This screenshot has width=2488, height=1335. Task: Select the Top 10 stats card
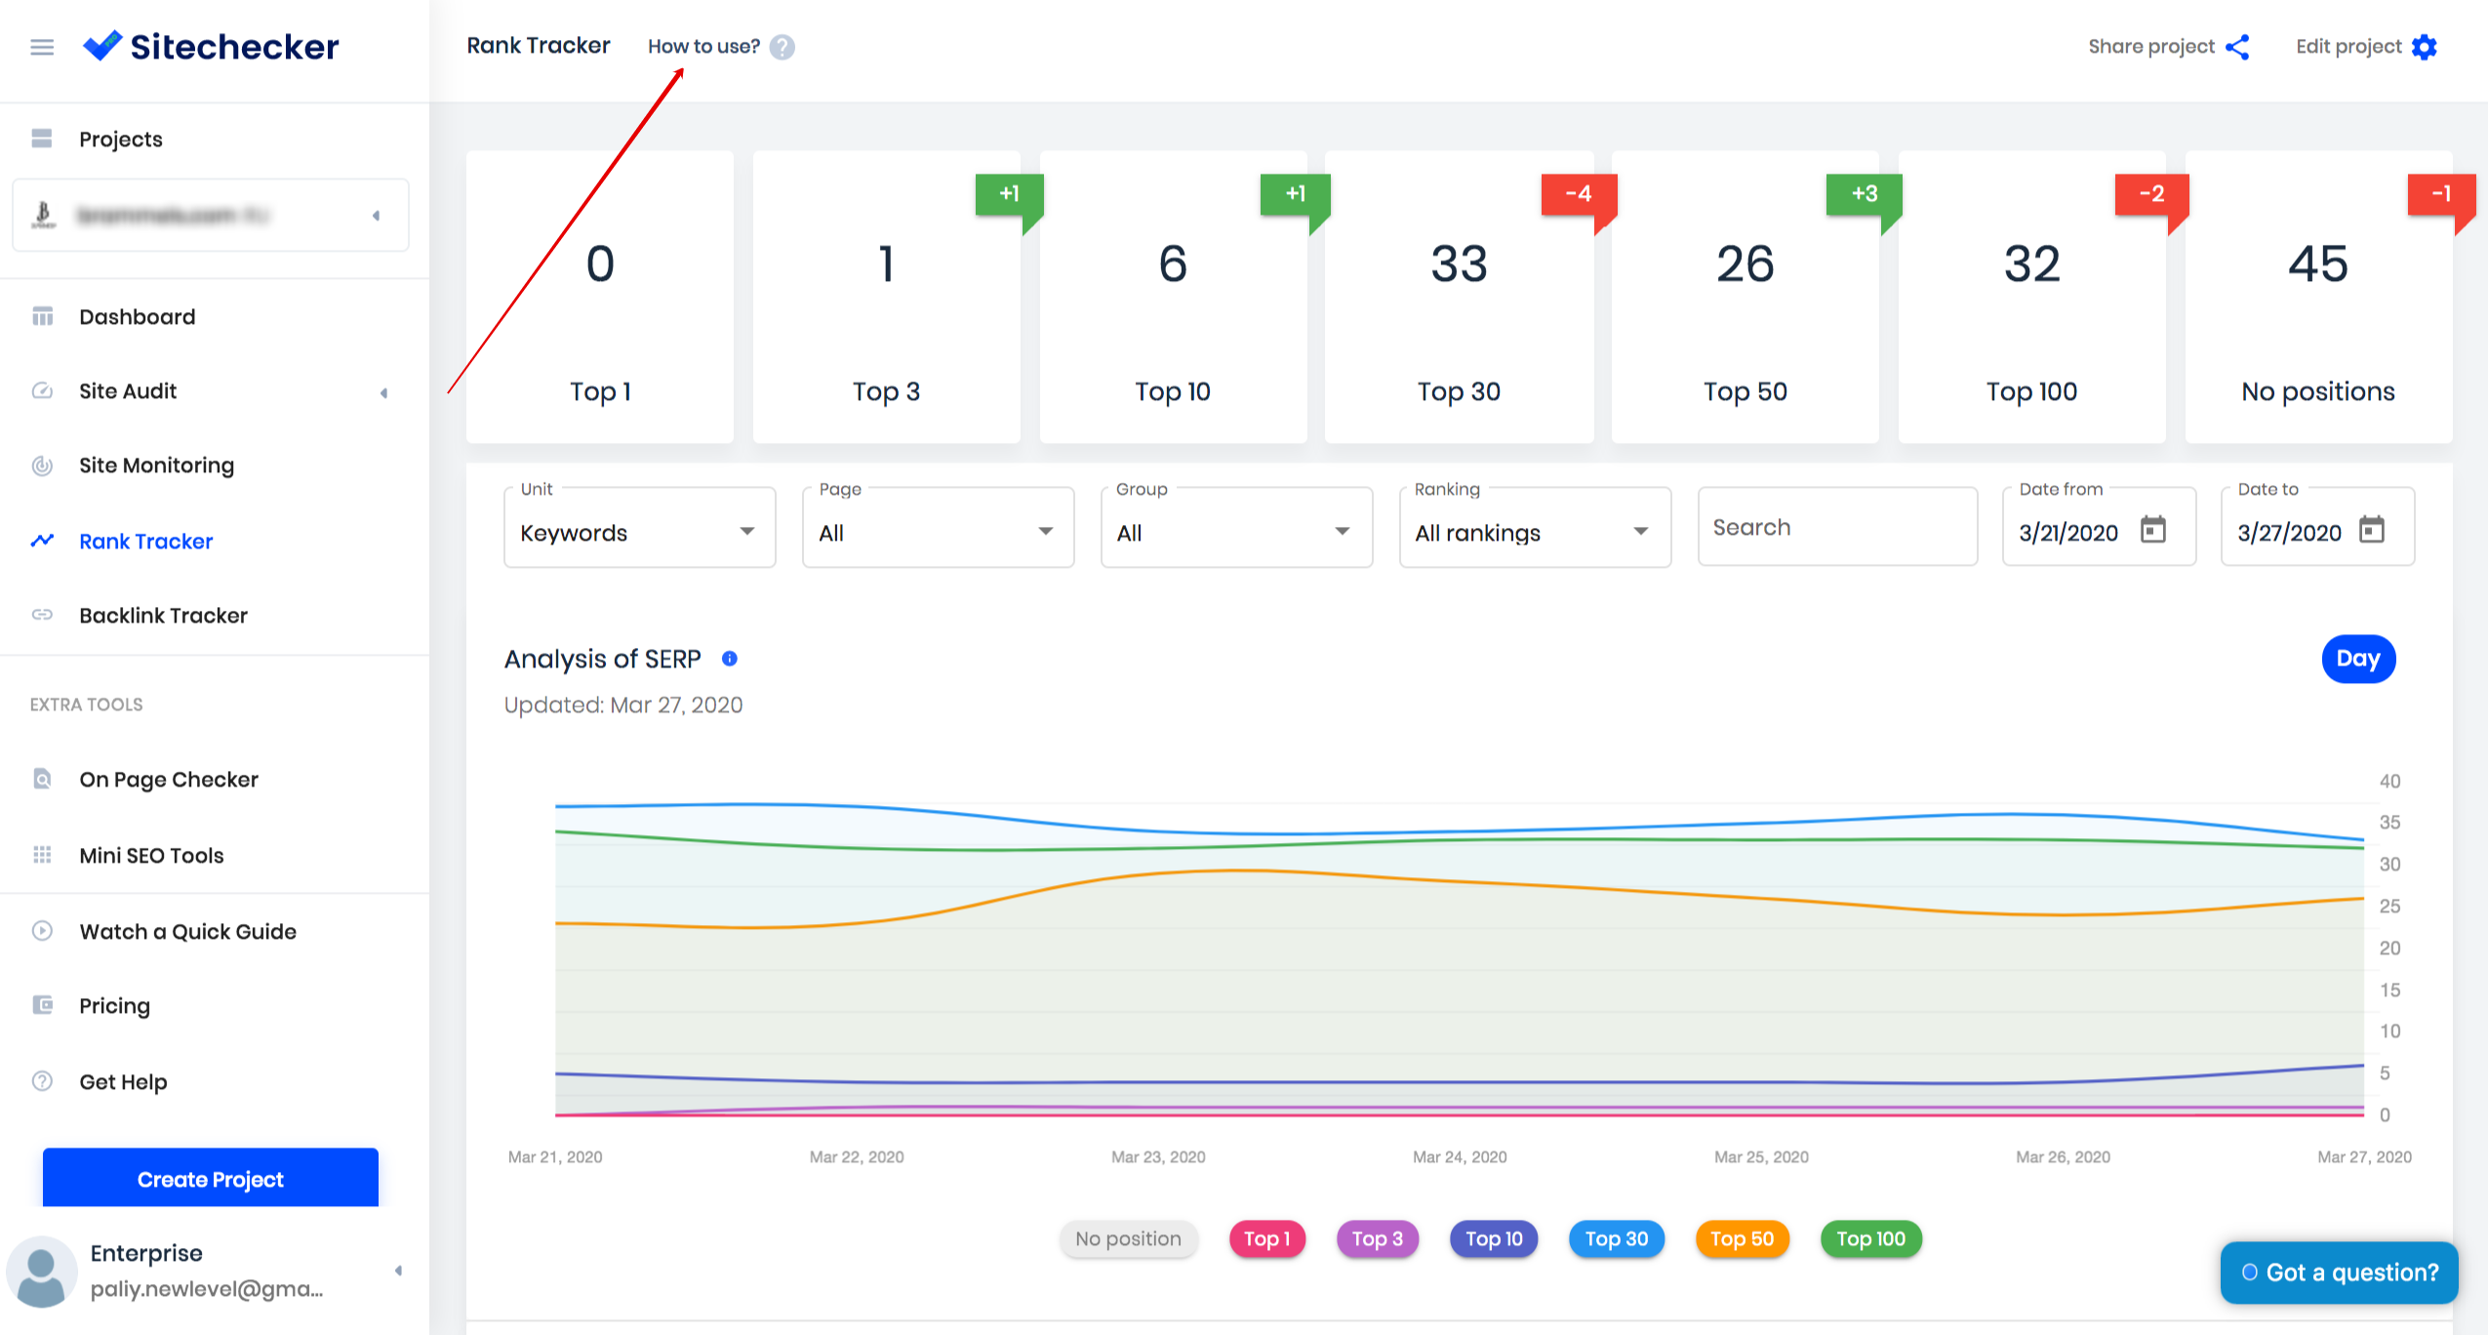point(1173,297)
